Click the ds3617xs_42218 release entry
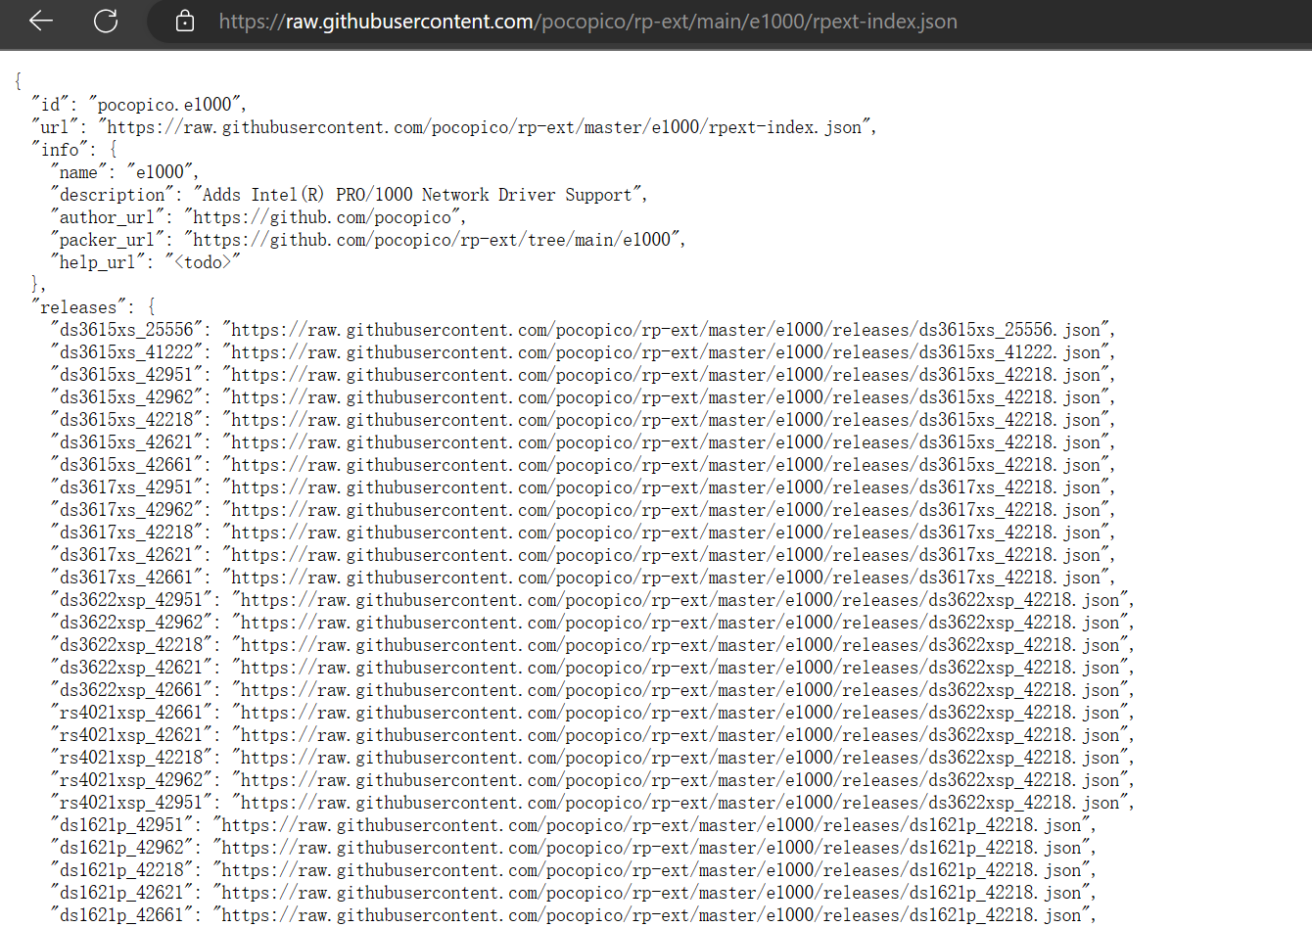Image resolution: width=1312 pixels, height=927 pixels. [583, 533]
